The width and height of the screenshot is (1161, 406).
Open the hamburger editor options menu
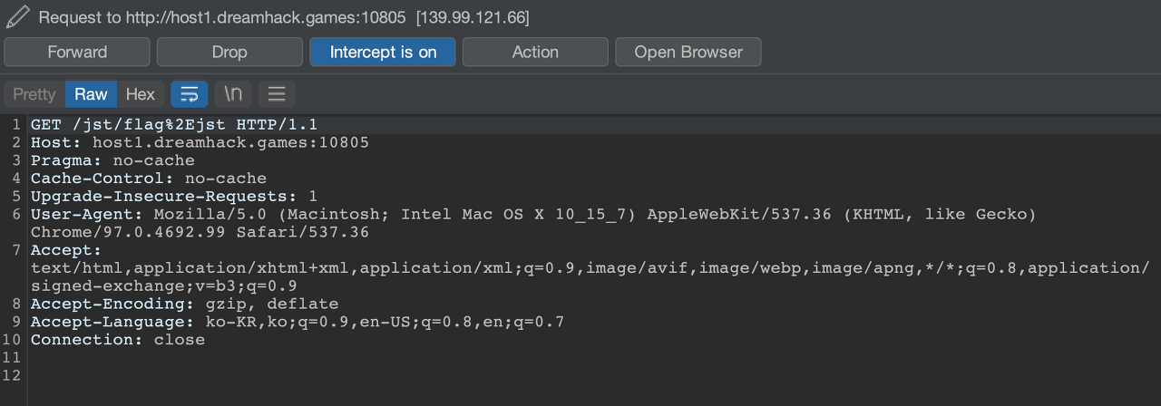277,94
